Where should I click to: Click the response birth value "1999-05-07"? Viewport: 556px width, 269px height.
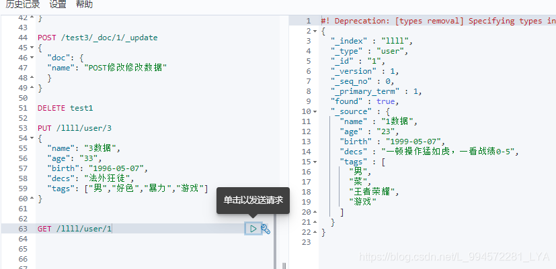[x=413, y=142]
